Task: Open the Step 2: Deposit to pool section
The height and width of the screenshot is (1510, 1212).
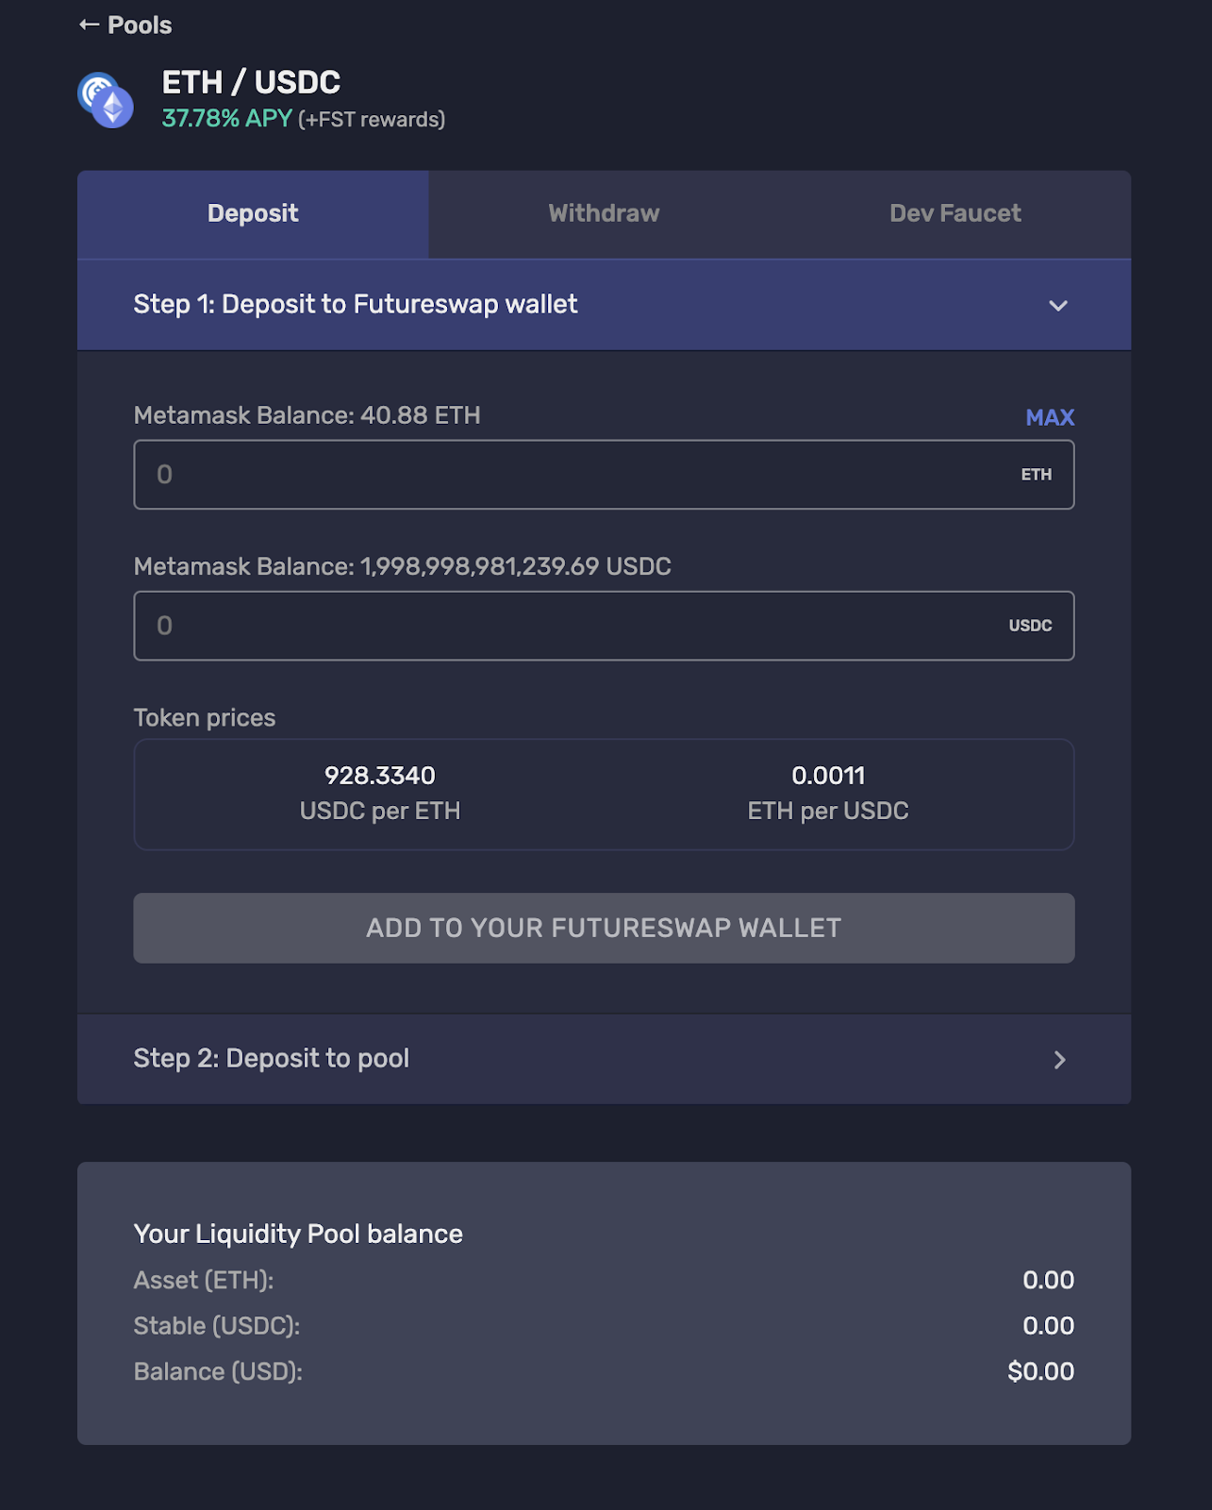Action: point(272,1059)
